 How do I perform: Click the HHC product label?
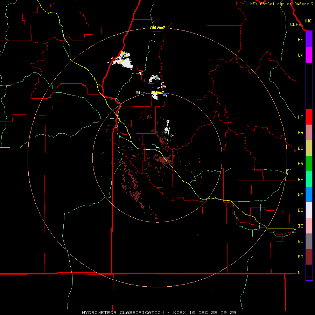307,21
